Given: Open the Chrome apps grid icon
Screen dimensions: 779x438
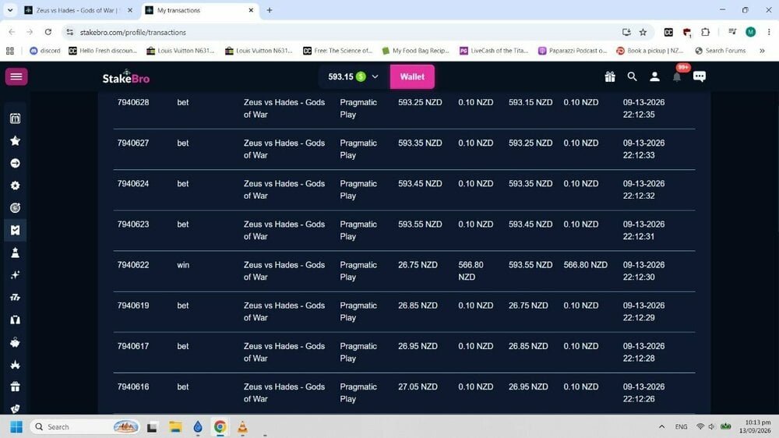Looking at the screenshot, I should pos(10,51).
